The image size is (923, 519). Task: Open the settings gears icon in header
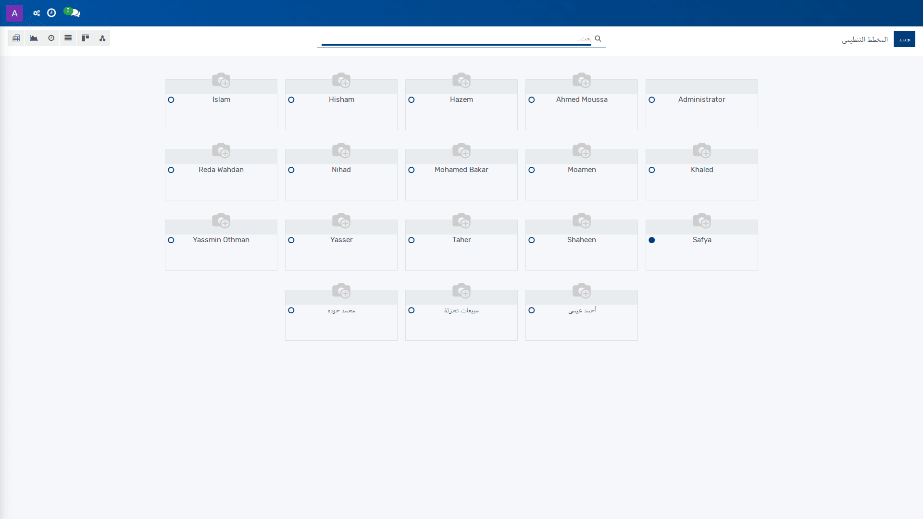pyautogui.click(x=37, y=13)
